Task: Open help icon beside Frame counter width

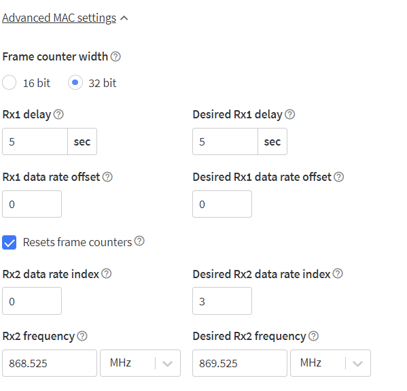Action: 116,56
